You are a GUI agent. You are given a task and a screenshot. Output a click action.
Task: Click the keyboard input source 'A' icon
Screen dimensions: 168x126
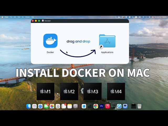click(x=136, y=17)
